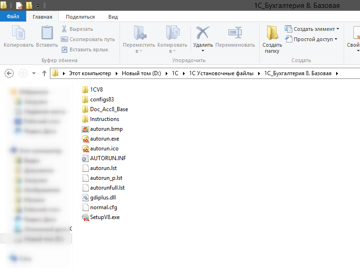Viewport: 360px width, 269px height.
Task: Click New folder (Создать папку) icon
Action: tap(272, 33)
